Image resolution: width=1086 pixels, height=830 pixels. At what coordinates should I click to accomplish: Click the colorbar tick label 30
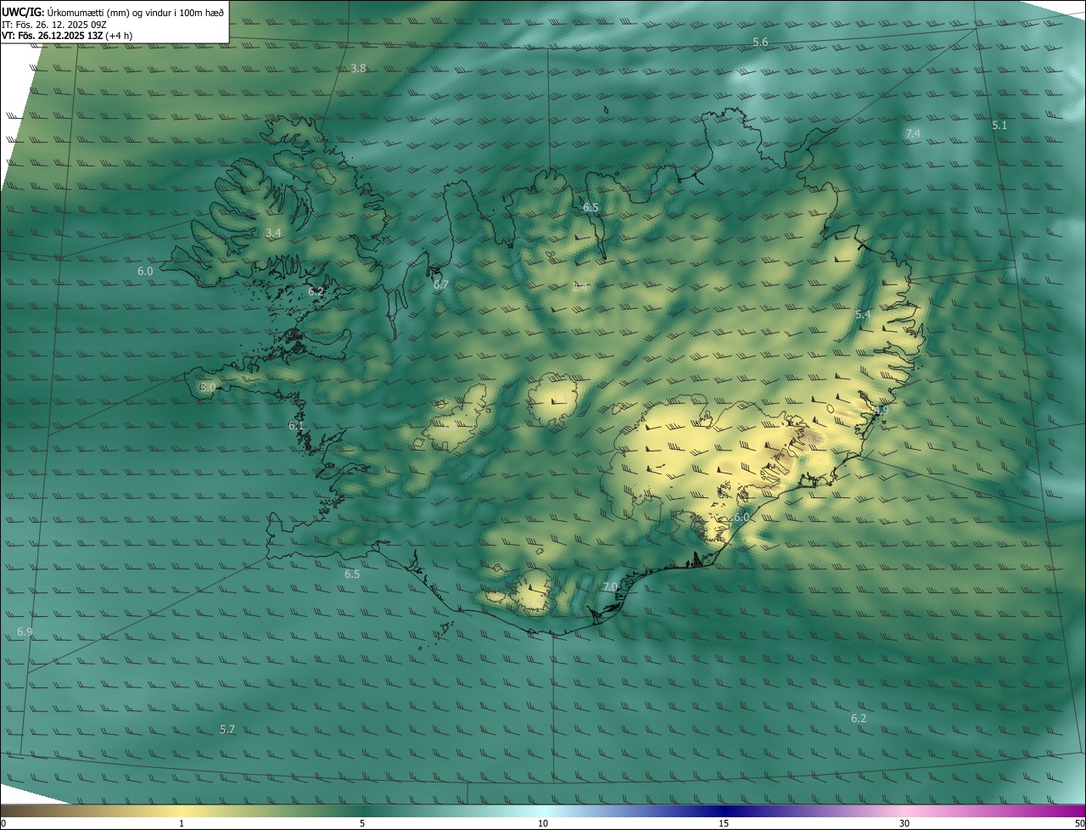pyautogui.click(x=904, y=823)
